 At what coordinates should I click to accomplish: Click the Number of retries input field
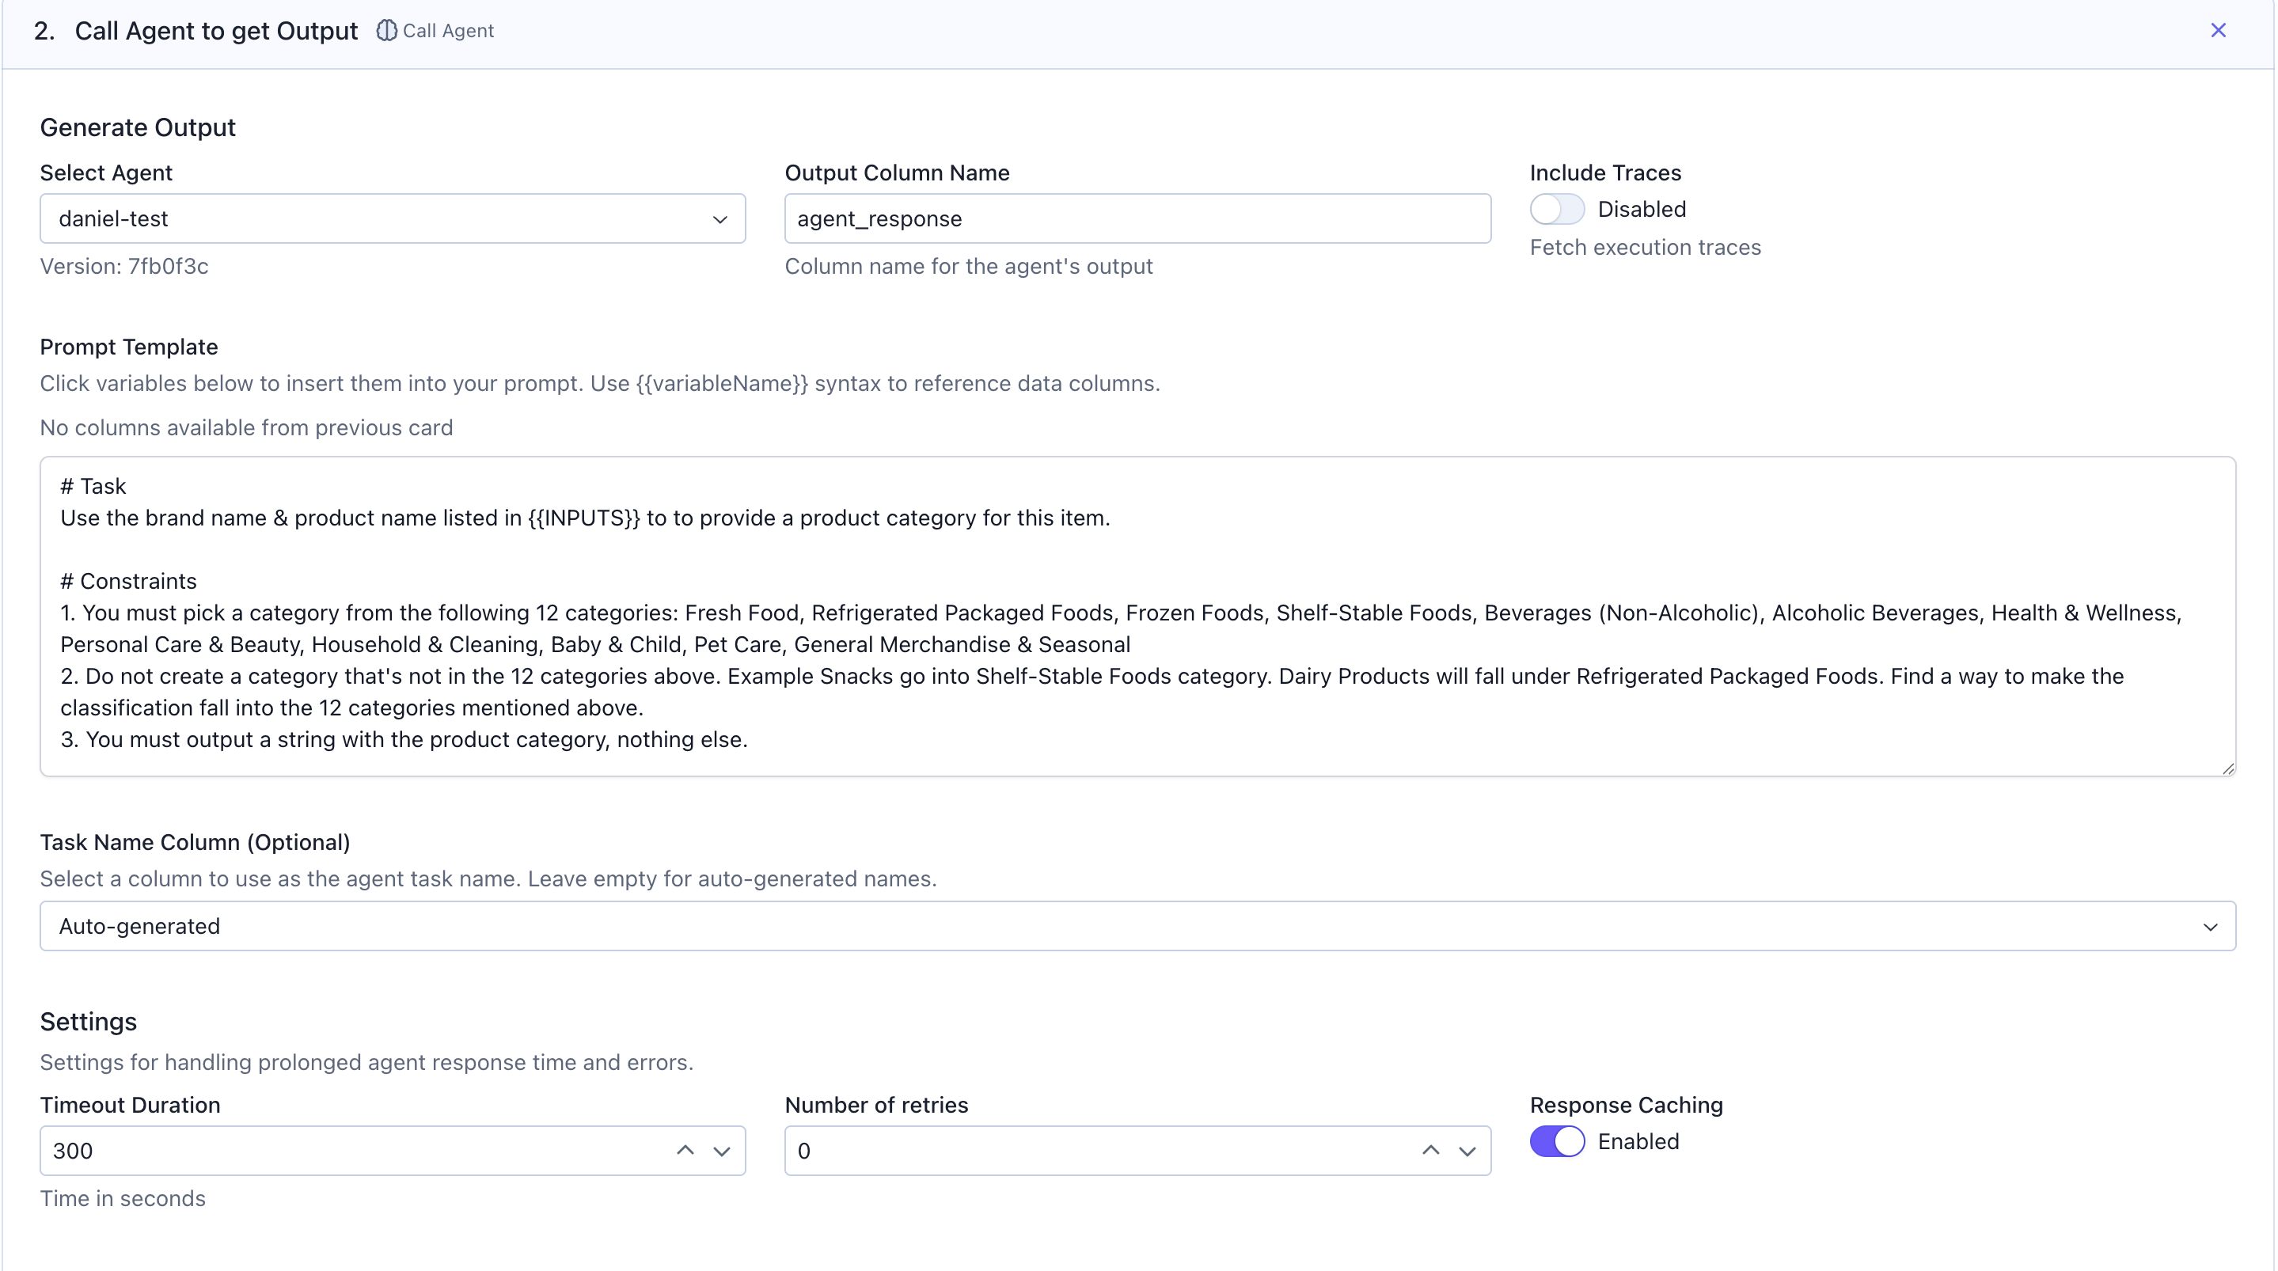(x=1096, y=1151)
